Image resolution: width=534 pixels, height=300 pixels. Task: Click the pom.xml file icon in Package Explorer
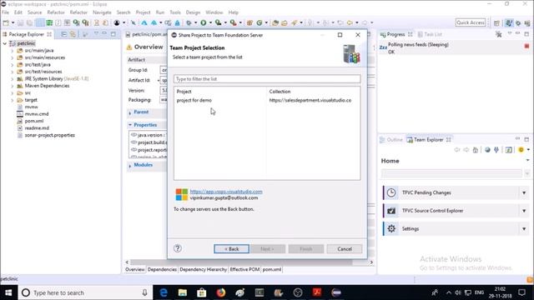point(20,121)
